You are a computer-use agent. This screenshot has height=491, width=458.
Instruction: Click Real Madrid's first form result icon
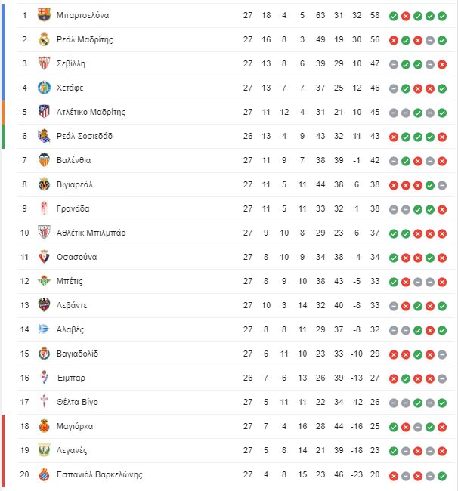pos(394,39)
